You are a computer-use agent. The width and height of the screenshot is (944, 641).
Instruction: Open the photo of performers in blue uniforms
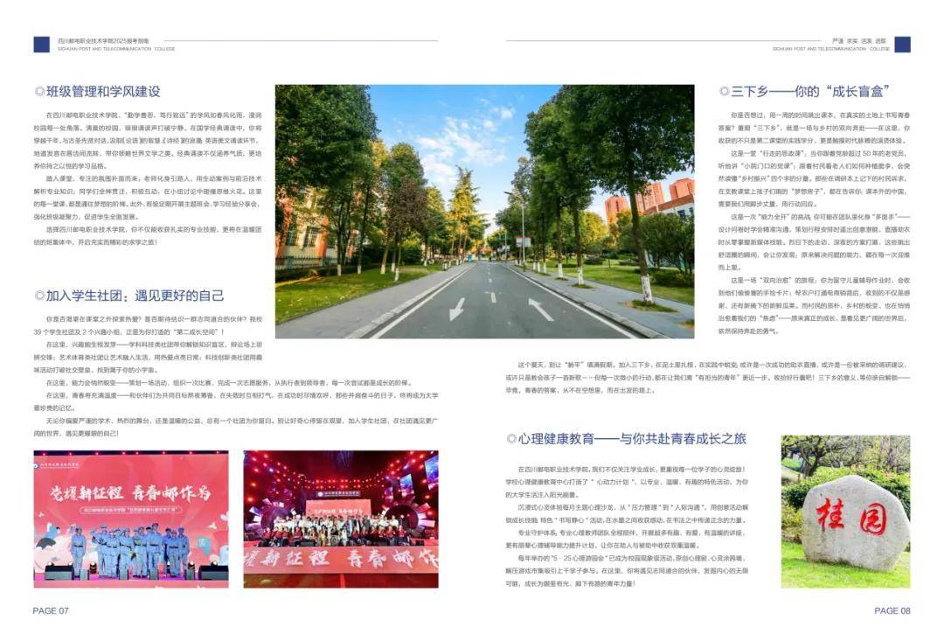click(x=131, y=519)
